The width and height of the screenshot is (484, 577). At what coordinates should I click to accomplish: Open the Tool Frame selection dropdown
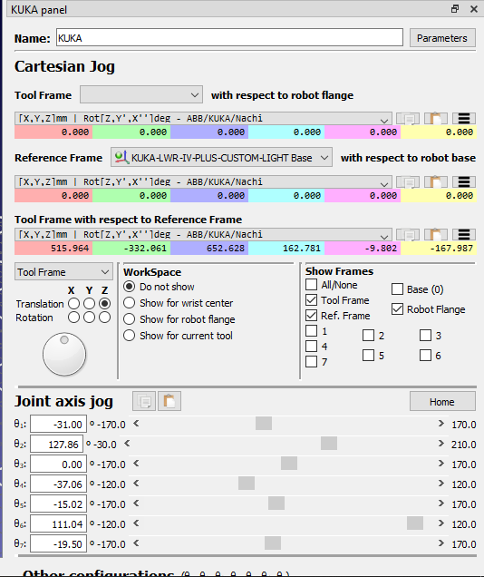tap(141, 95)
